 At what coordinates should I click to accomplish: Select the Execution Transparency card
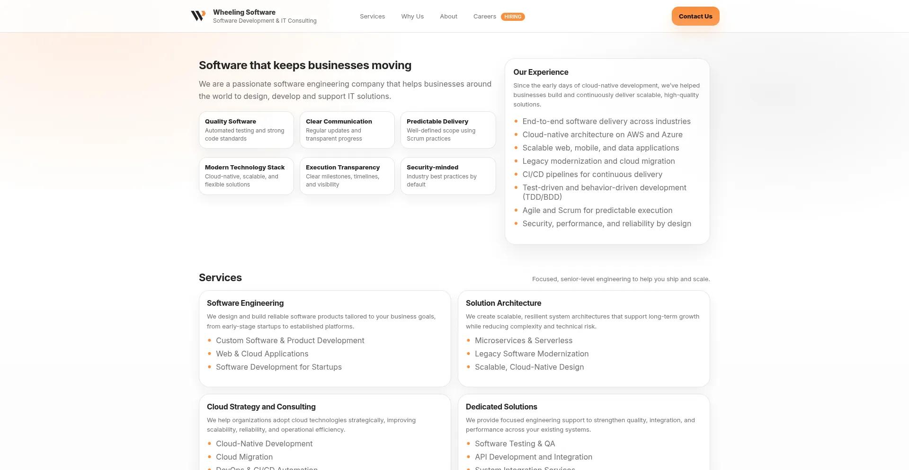tap(347, 176)
